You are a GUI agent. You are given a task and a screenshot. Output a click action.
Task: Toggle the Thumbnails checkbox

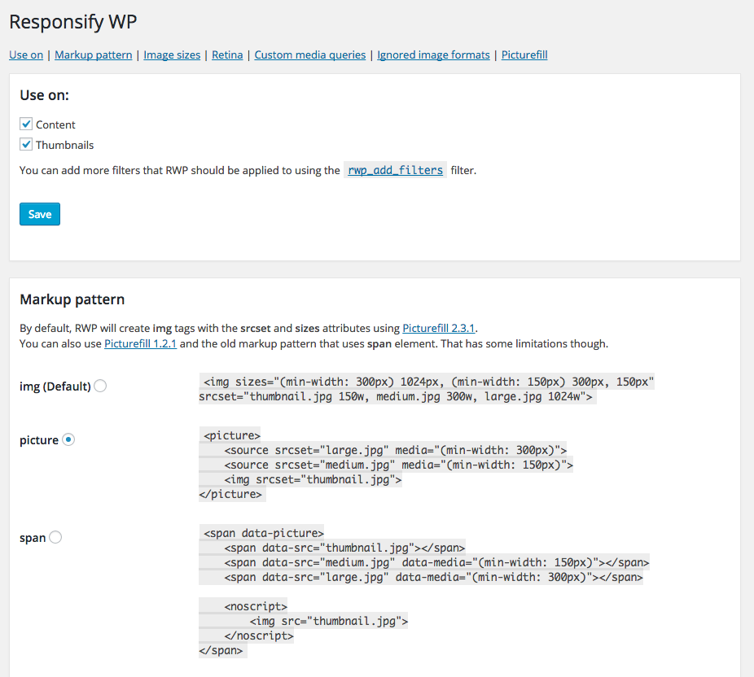click(26, 144)
